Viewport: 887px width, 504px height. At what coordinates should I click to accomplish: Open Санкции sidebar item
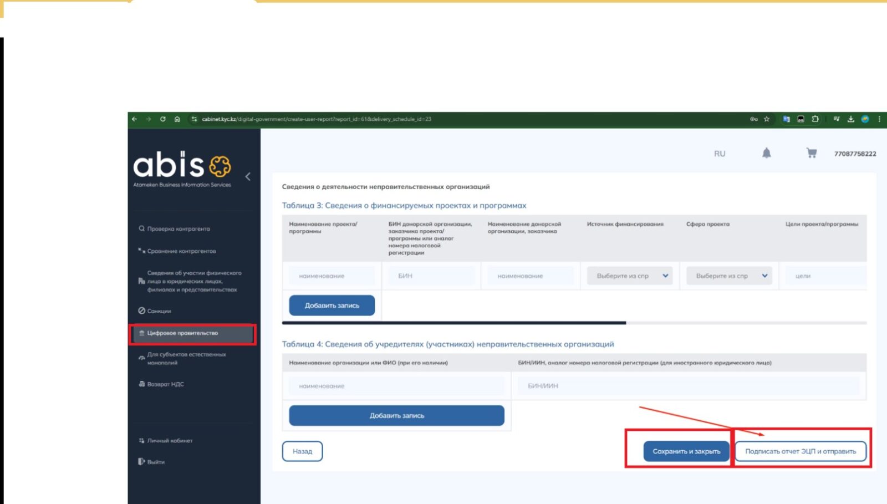[x=159, y=311]
